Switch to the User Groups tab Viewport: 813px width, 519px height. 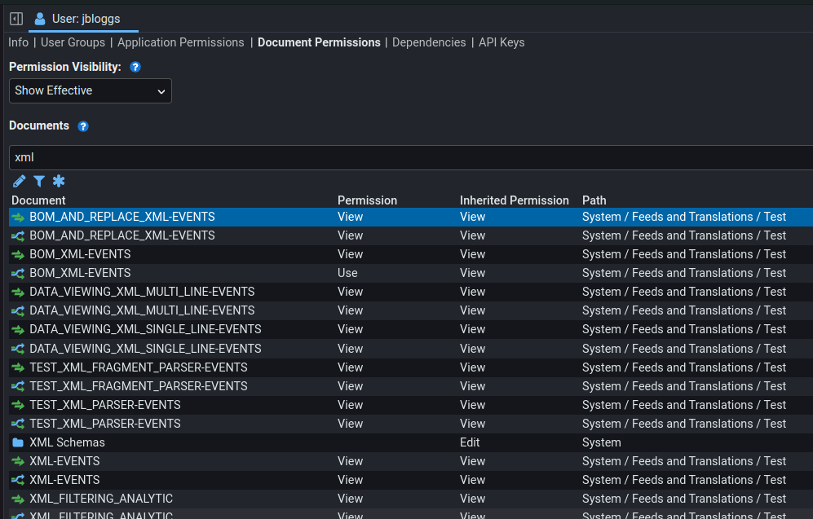73,42
